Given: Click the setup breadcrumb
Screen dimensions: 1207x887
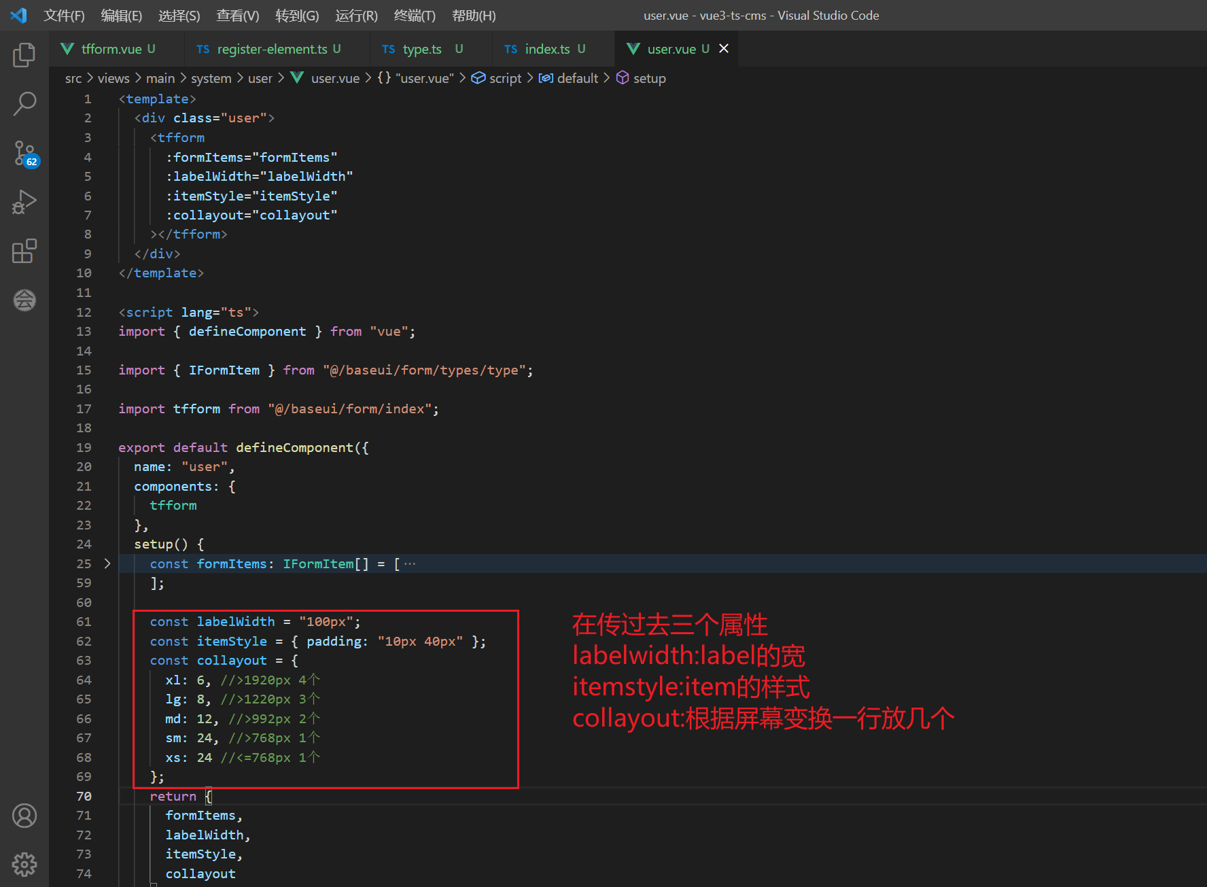Looking at the screenshot, I should [641, 78].
